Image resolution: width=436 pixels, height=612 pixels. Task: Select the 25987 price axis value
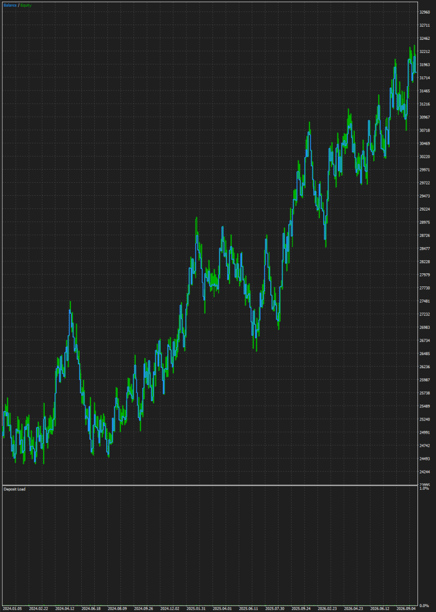point(425,380)
